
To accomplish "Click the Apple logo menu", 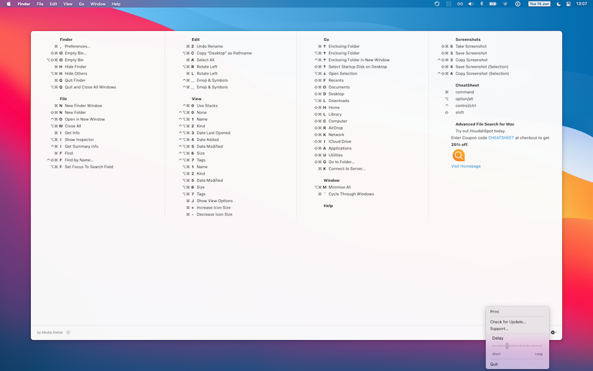I will 9,4.
